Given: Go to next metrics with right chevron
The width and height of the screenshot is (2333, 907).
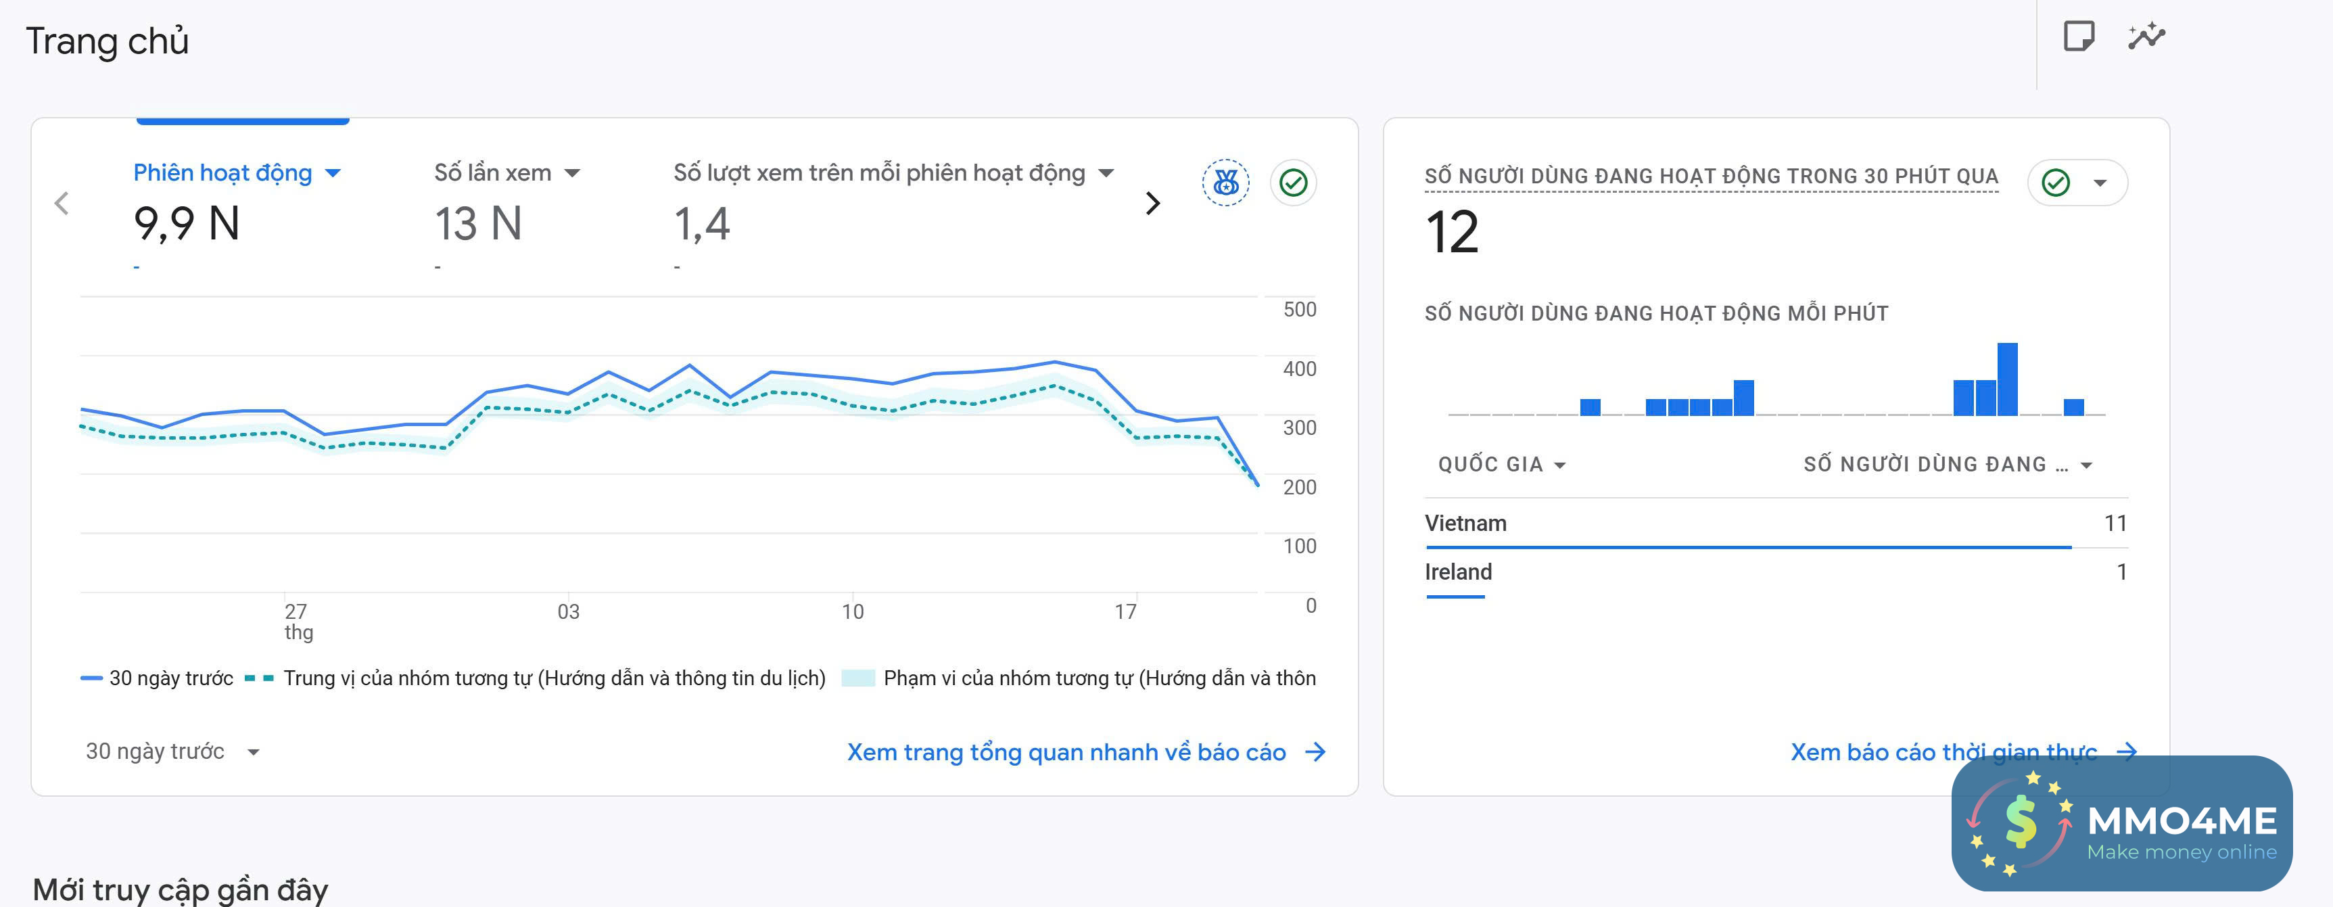Looking at the screenshot, I should (x=1152, y=203).
